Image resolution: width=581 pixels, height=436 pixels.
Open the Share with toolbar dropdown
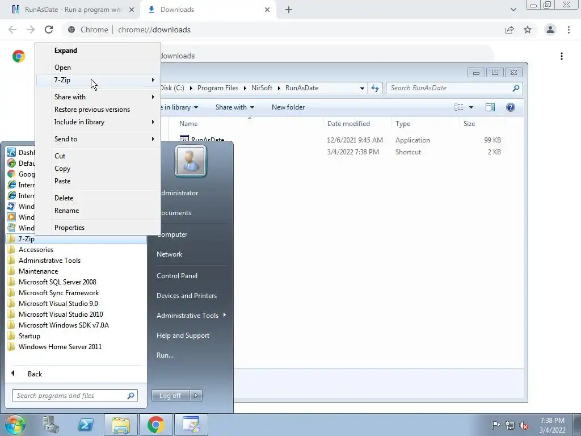[x=234, y=107]
